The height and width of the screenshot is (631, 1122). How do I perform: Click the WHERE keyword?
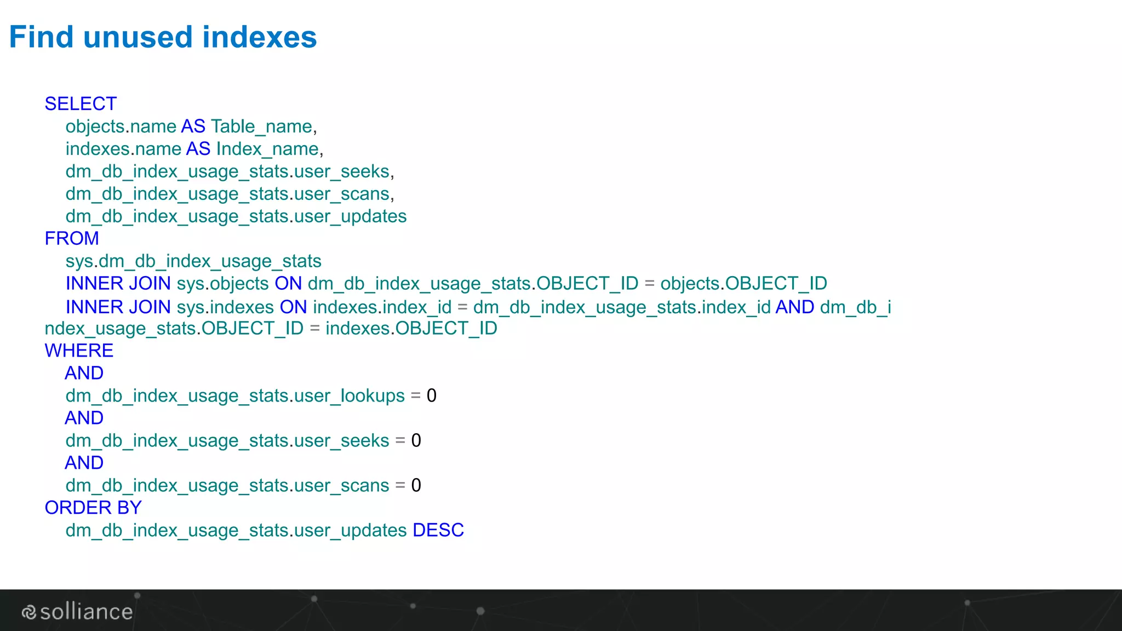tap(79, 351)
